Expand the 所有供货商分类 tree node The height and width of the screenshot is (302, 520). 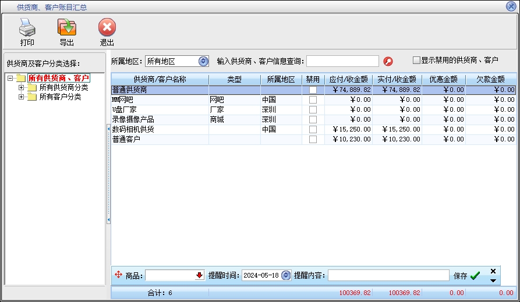pos(22,88)
